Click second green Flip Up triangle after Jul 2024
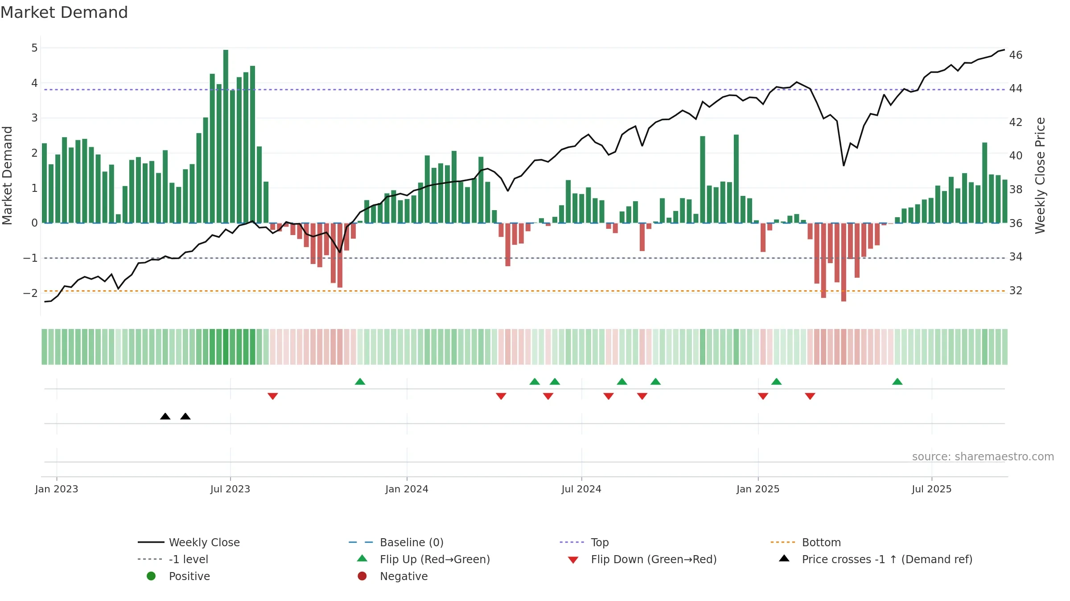 (x=655, y=382)
